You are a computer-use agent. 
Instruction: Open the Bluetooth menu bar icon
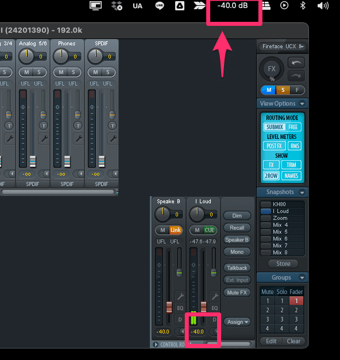tap(303, 6)
